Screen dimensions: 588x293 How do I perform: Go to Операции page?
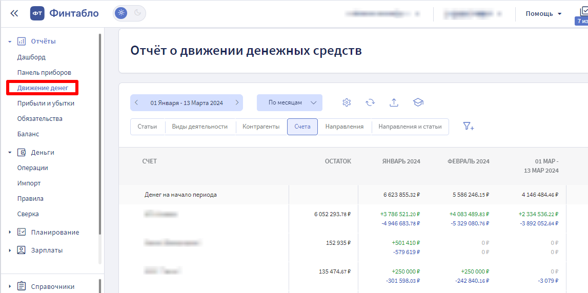point(33,168)
